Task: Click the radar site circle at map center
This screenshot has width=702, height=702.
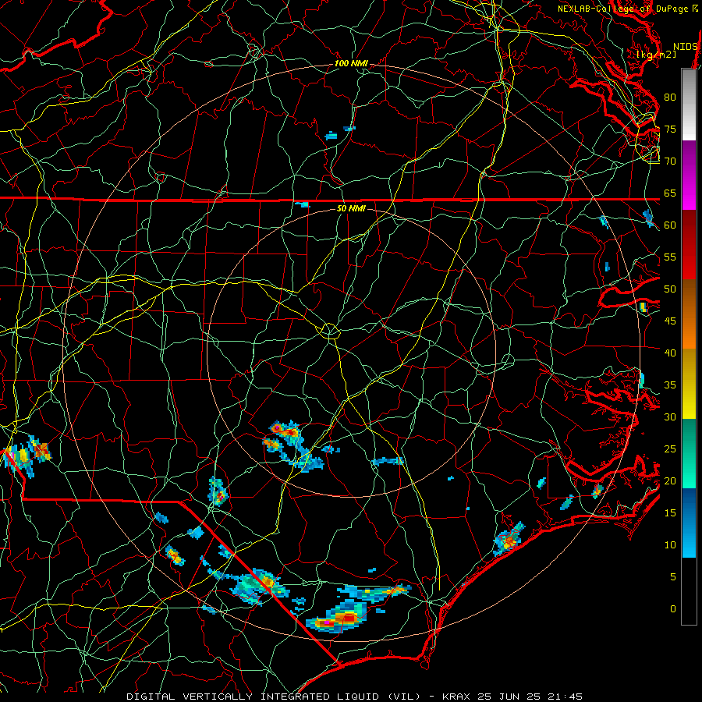Action: tap(330, 331)
